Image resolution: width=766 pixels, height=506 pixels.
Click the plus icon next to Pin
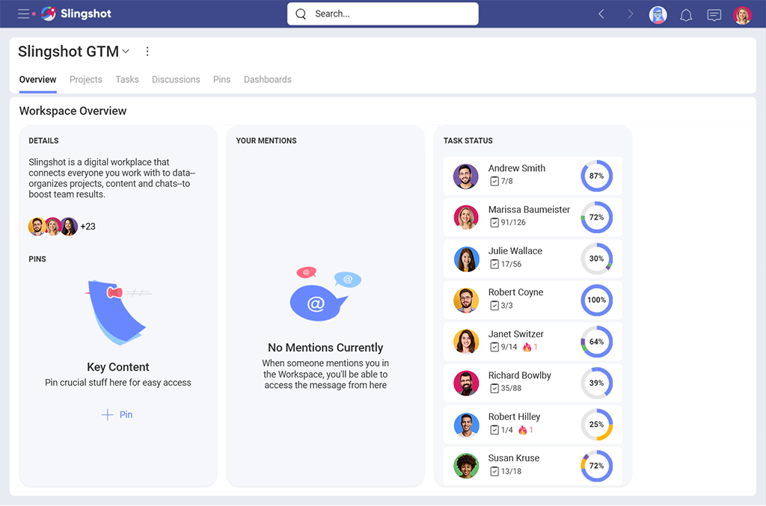click(x=108, y=415)
